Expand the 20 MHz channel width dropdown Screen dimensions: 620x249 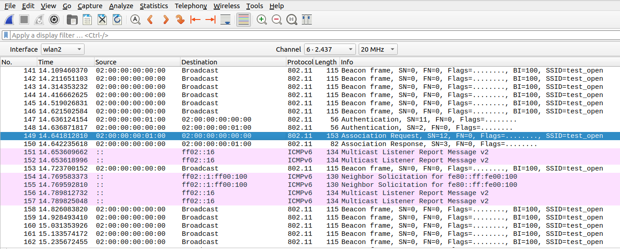378,49
